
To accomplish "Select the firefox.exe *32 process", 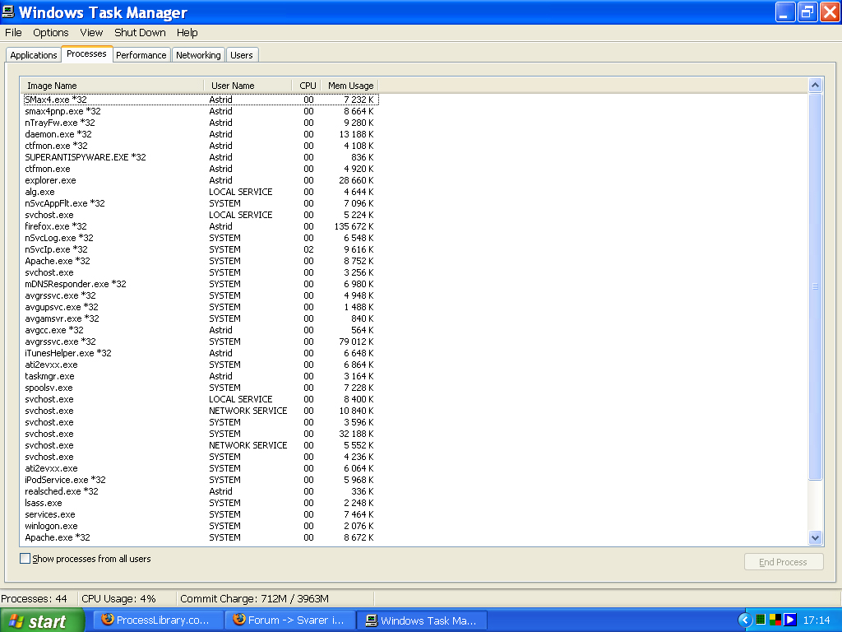I will tap(201, 226).
